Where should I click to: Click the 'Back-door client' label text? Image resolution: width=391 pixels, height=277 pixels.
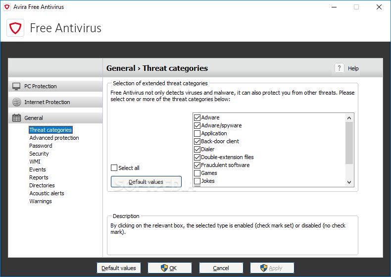click(220, 141)
